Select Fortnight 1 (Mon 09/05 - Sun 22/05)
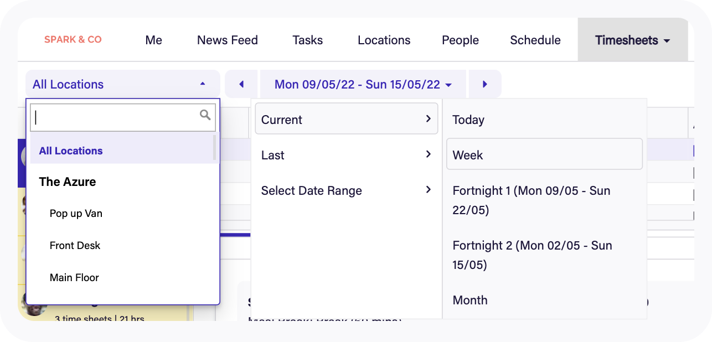Viewport: 712px width, 342px height. pos(544,200)
